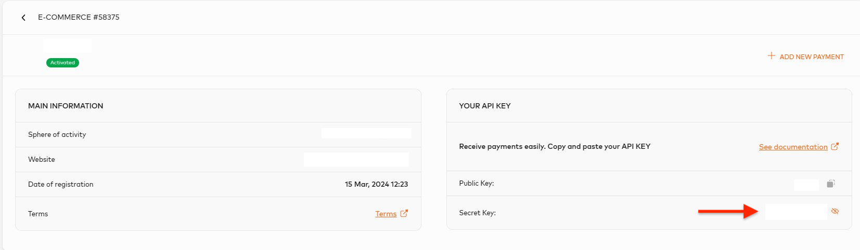
Task: Click the MAIN INFORMATION panel header
Action: tap(66, 106)
